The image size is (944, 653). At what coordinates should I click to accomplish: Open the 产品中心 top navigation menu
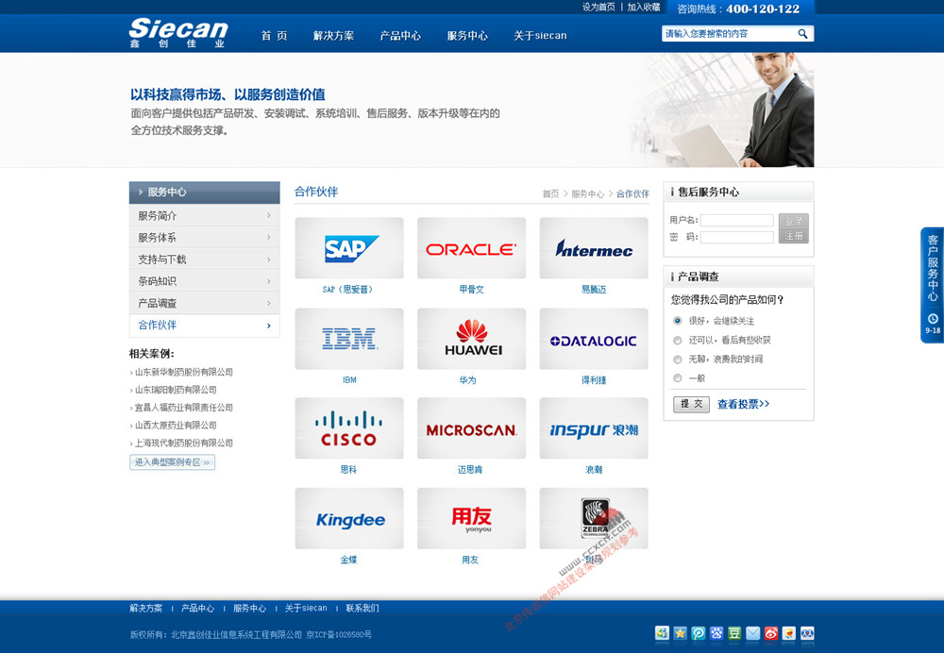pos(400,36)
